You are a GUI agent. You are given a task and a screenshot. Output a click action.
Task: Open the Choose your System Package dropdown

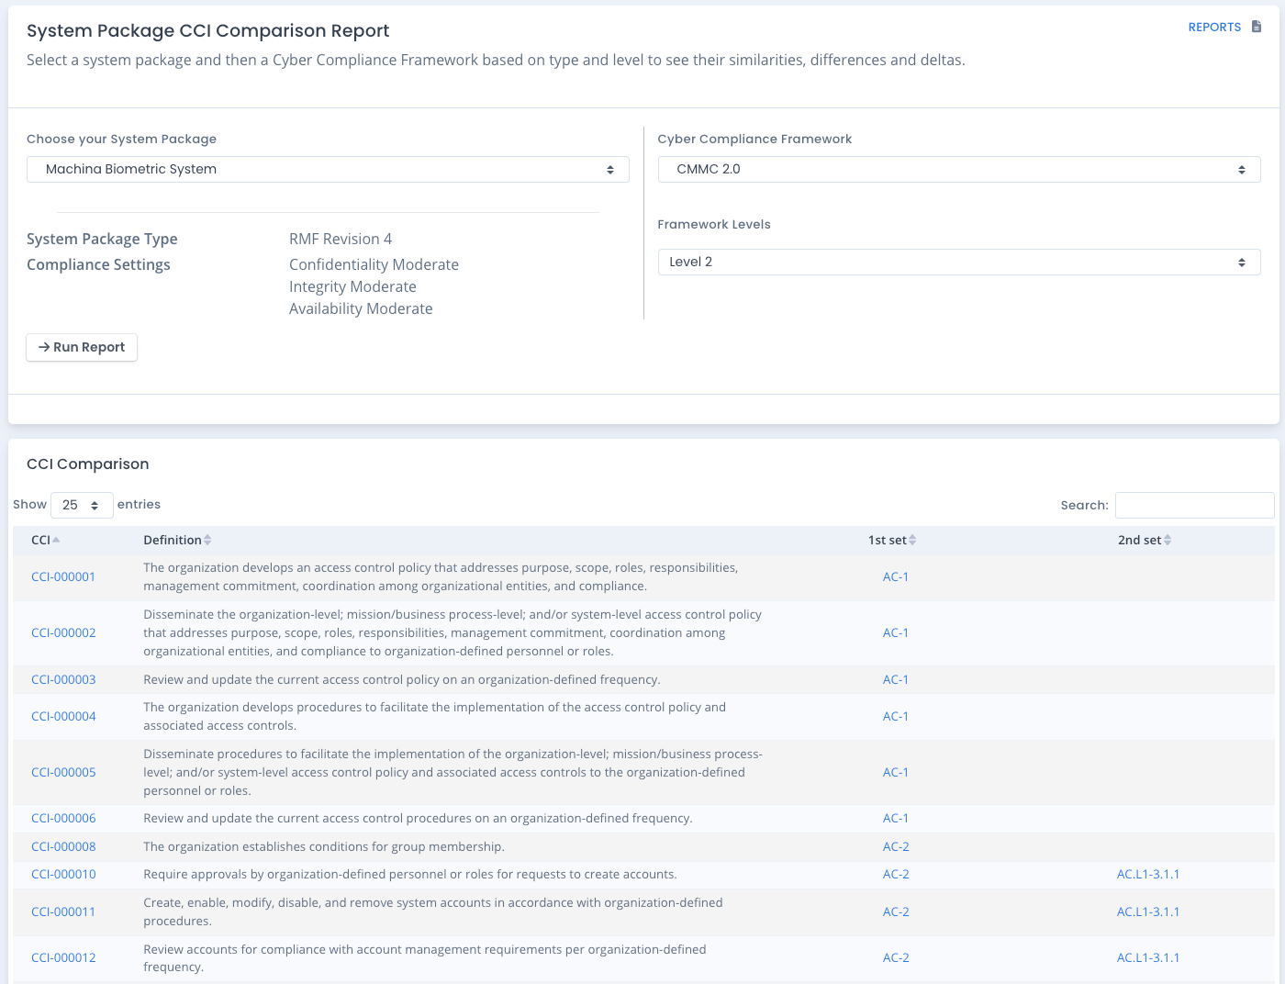(x=328, y=169)
